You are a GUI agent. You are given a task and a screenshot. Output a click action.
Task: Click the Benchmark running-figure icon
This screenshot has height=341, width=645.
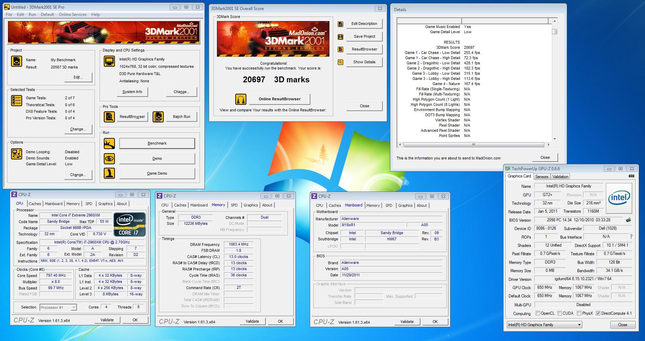pyautogui.click(x=109, y=143)
